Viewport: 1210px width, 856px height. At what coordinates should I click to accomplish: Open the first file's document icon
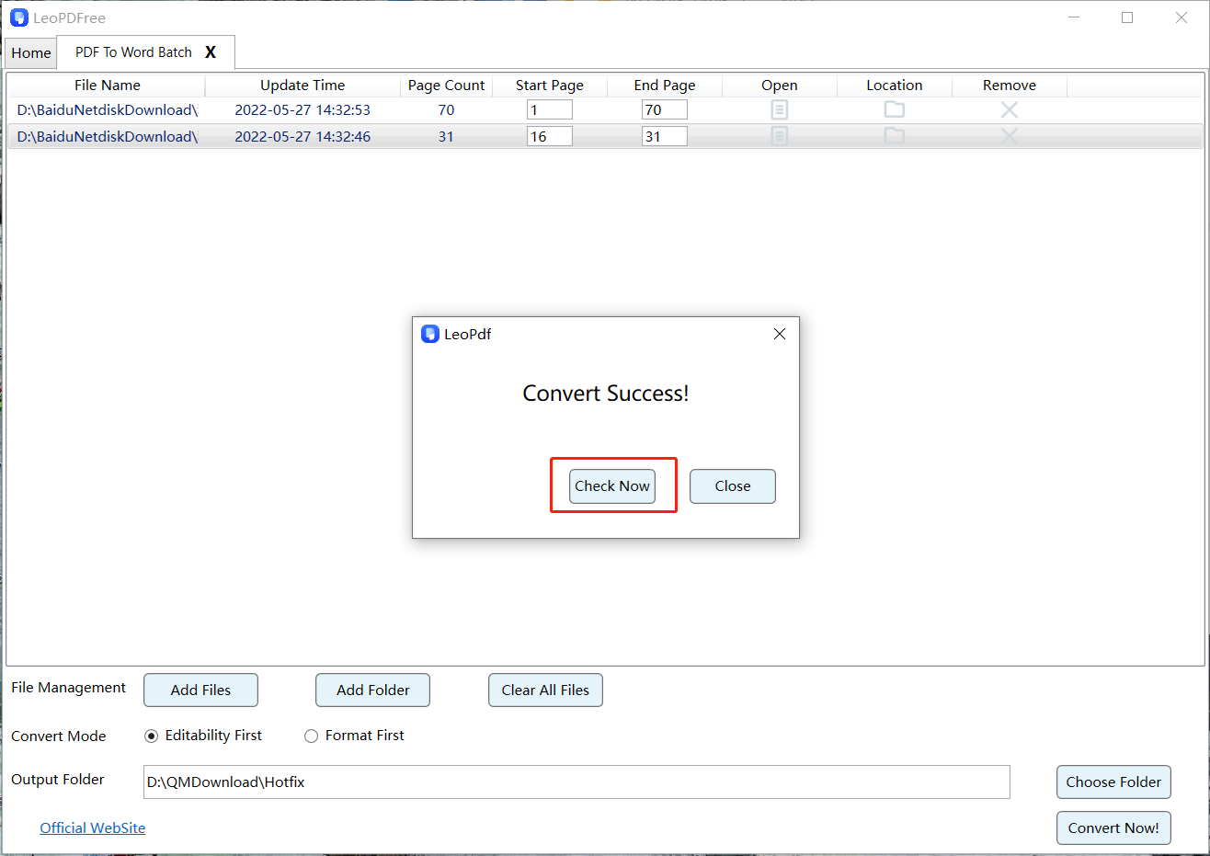coord(779,110)
